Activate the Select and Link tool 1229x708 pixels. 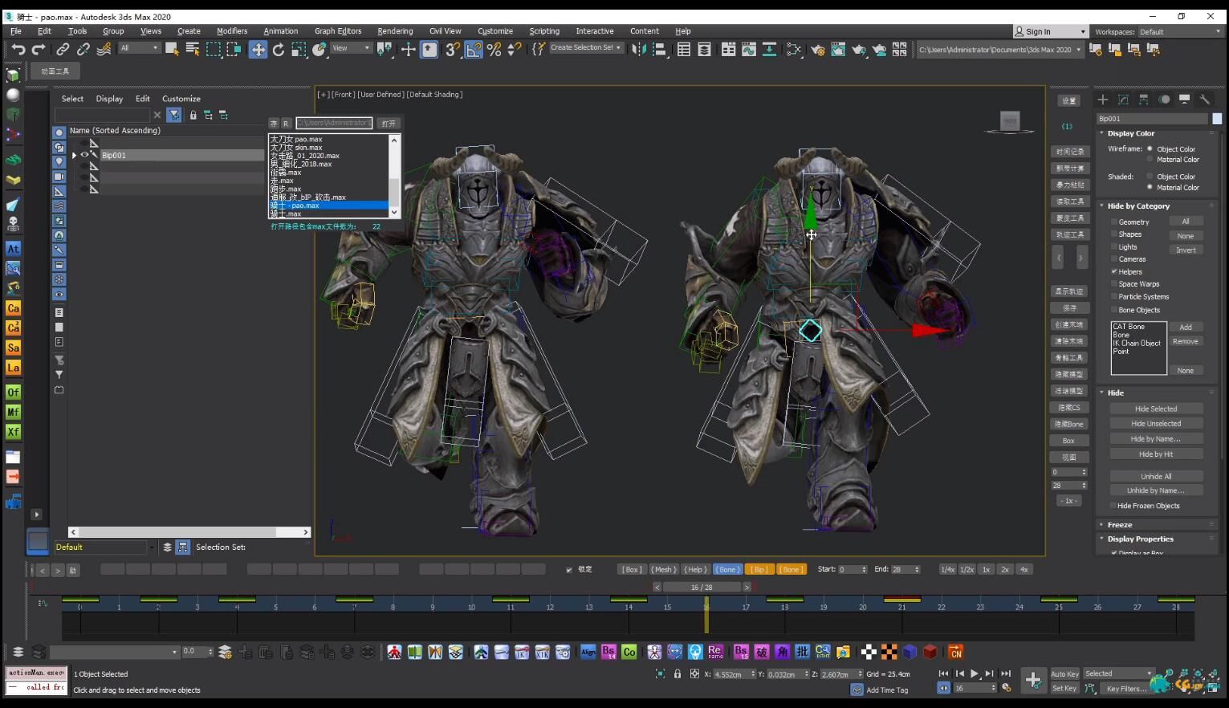[63, 50]
